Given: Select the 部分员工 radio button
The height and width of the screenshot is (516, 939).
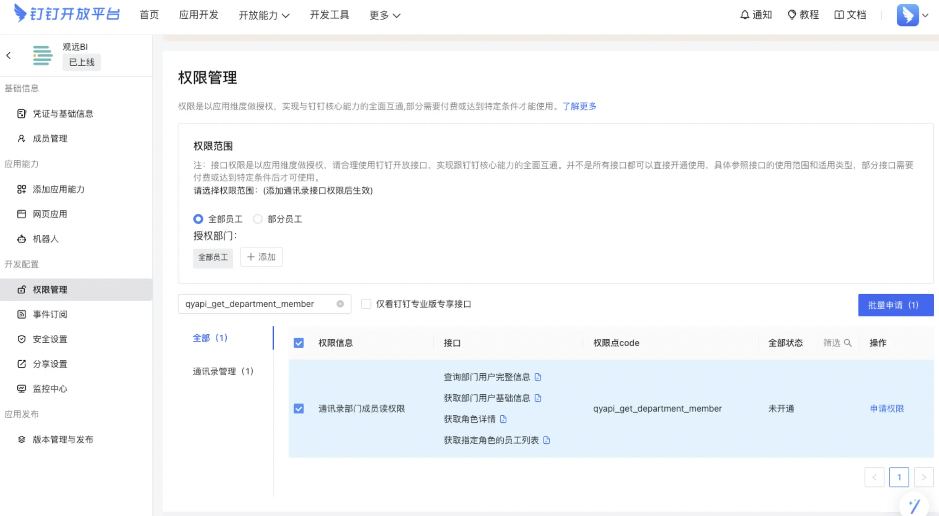Looking at the screenshot, I should click(x=257, y=219).
